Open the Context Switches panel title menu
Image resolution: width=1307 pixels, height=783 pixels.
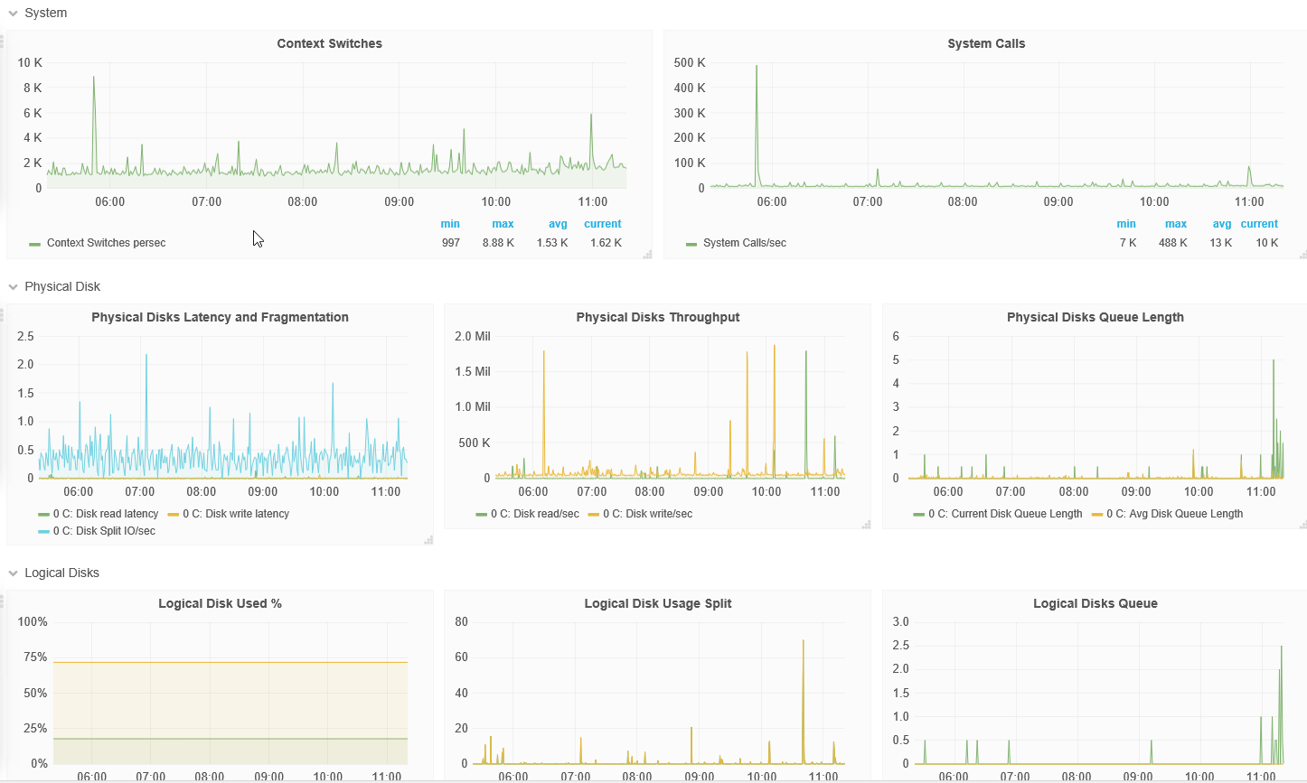click(329, 43)
